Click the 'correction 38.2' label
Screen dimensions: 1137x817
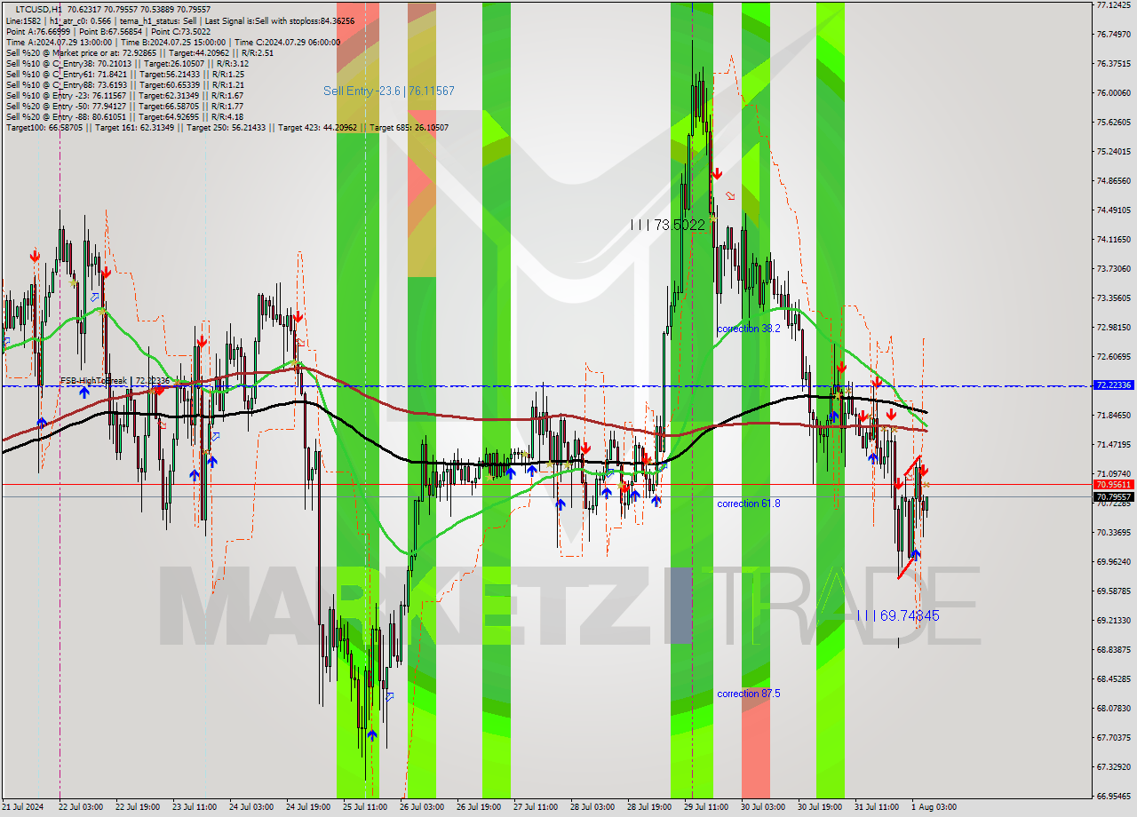coord(749,329)
